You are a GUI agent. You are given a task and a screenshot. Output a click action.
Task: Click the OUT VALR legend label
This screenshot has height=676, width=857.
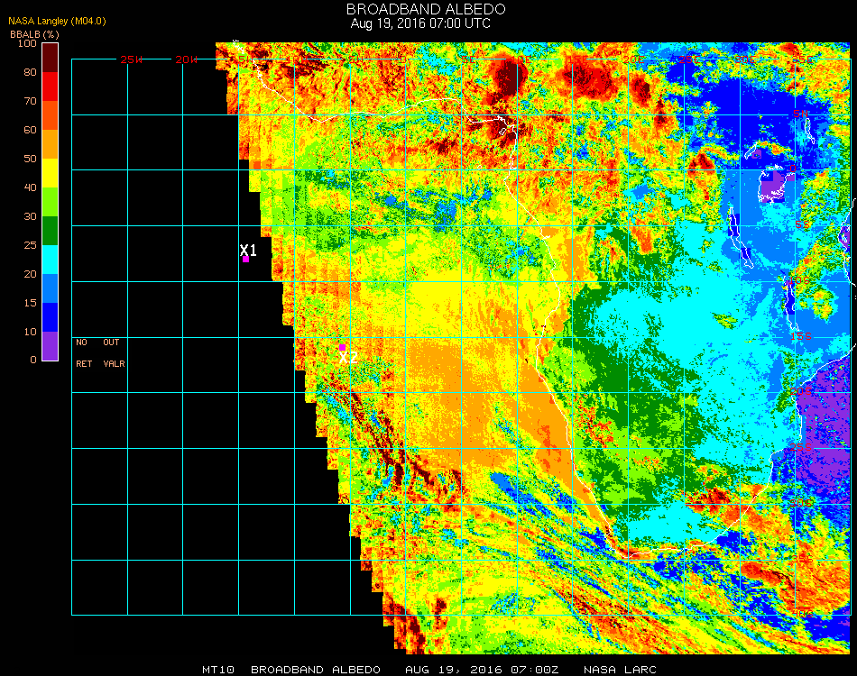[114, 353]
